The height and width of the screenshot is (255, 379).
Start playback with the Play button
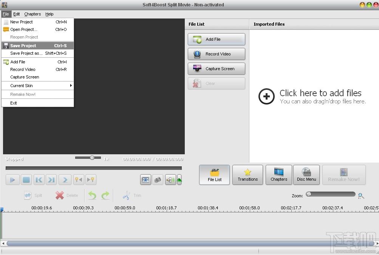pos(12,180)
